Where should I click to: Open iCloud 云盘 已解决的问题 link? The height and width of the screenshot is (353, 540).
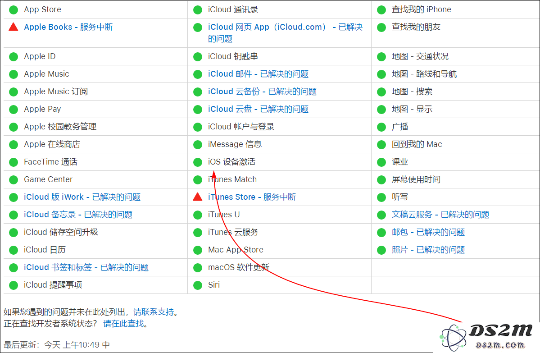tap(259, 109)
